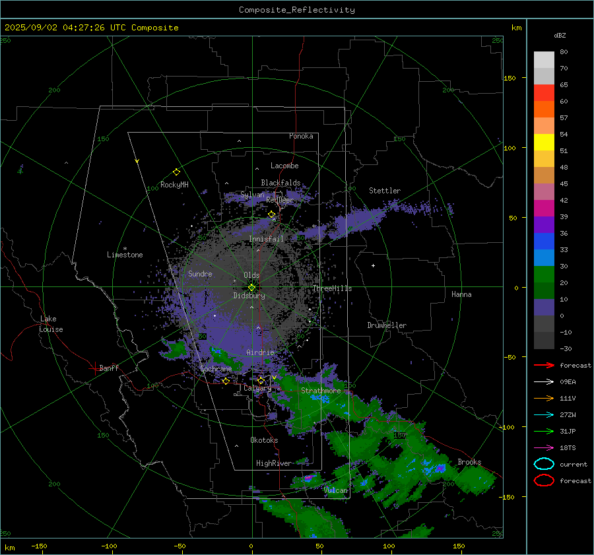Click the -100 tick on the bottom axis
Image resolution: width=594 pixels, height=555 pixels.
click(109, 546)
